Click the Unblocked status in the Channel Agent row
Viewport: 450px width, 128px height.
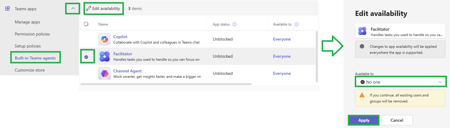223,73
